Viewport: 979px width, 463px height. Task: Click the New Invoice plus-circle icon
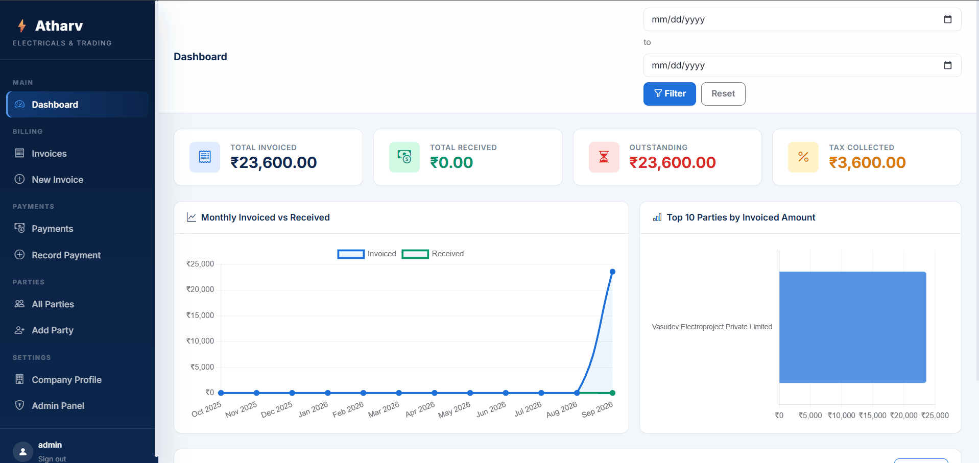click(19, 179)
